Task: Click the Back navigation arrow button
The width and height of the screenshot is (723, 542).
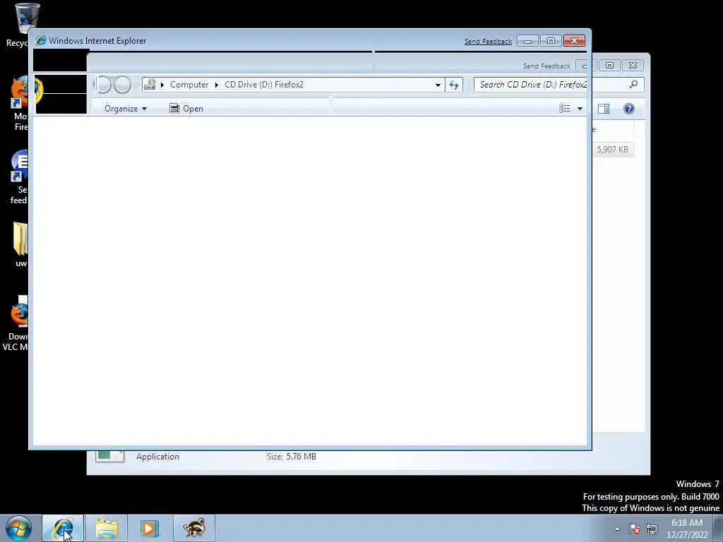Action: [x=103, y=85]
